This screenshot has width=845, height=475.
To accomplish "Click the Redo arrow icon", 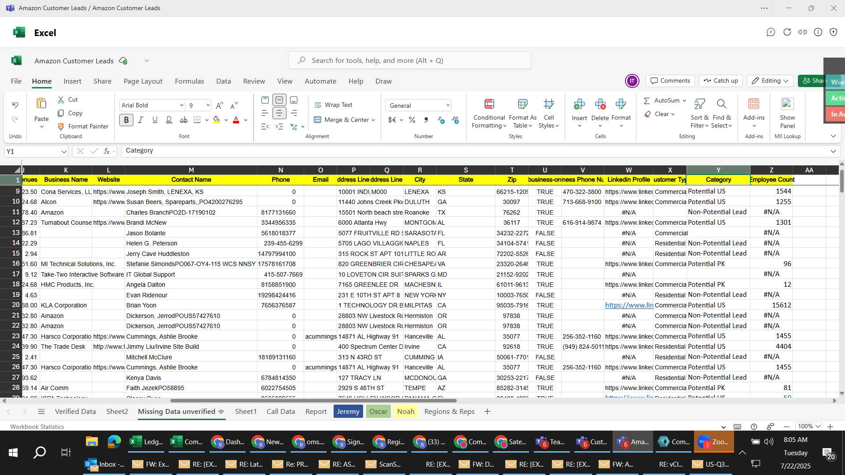I will 15,120.
